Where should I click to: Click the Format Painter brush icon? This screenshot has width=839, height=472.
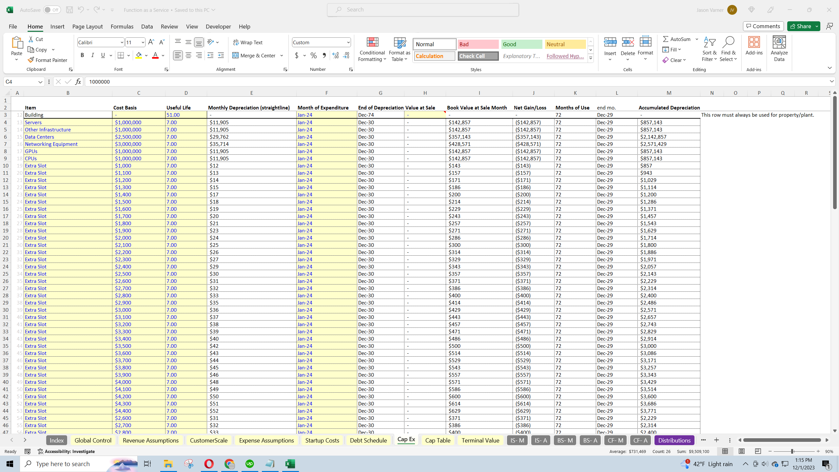[31, 60]
